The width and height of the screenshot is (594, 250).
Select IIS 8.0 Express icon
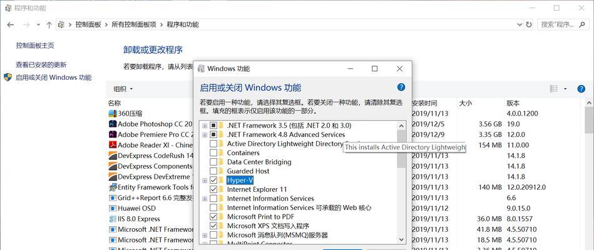pos(113,219)
